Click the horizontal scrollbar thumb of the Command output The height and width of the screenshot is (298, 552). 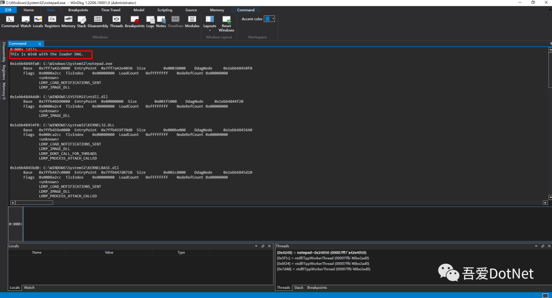click(x=34, y=202)
